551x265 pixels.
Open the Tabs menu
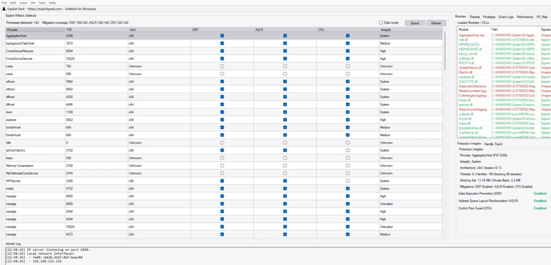point(42,3)
